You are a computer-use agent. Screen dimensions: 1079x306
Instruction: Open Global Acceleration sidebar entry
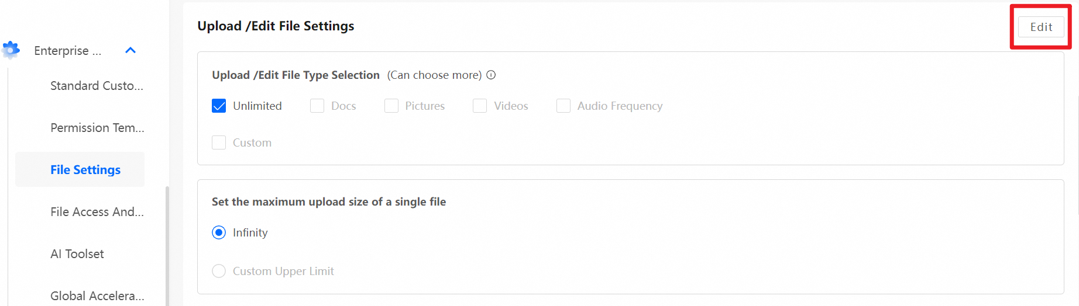click(97, 296)
